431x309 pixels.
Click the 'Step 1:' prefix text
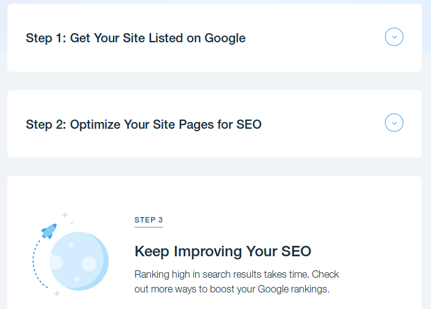coord(46,38)
